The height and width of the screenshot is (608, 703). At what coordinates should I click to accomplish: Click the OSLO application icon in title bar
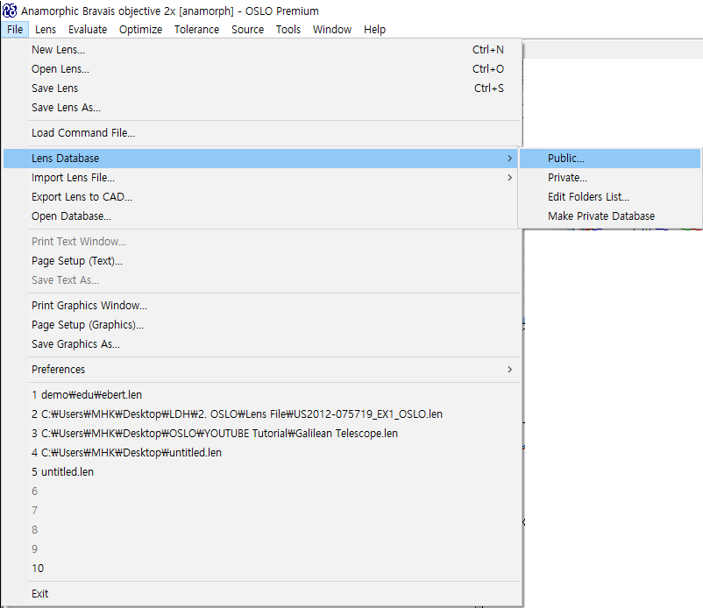(x=10, y=11)
